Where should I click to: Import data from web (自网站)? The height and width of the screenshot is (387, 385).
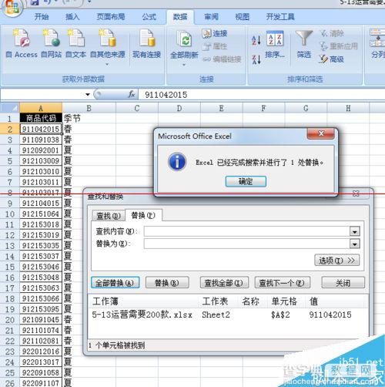pyautogui.click(x=52, y=44)
